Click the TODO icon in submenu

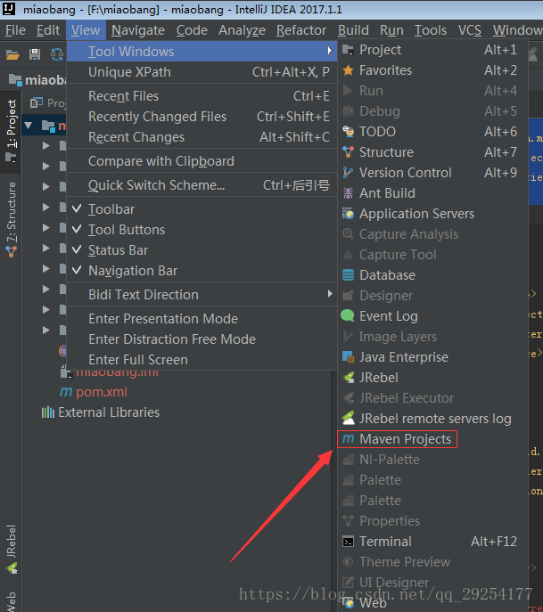pyautogui.click(x=348, y=132)
